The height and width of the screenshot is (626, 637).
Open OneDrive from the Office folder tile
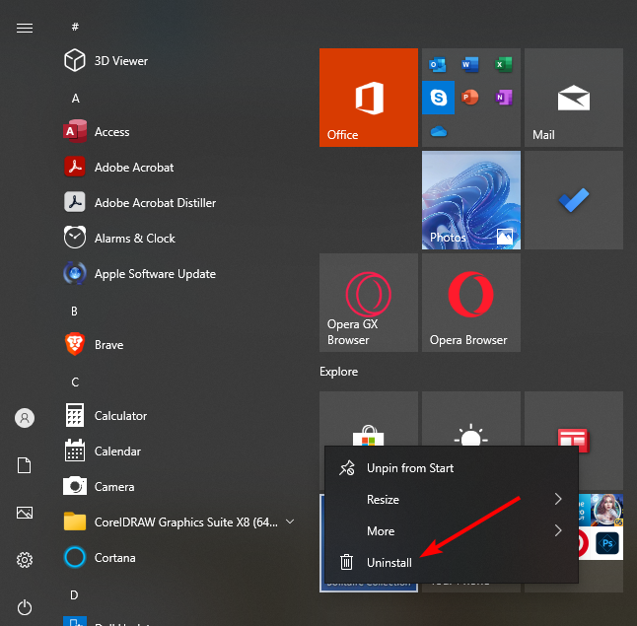[439, 131]
